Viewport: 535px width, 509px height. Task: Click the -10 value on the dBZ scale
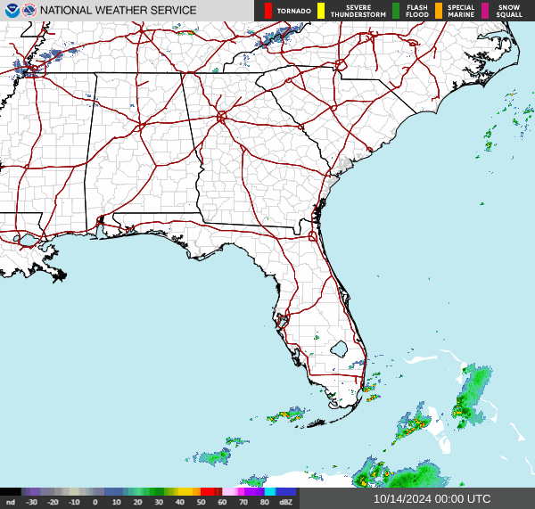click(x=74, y=502)
